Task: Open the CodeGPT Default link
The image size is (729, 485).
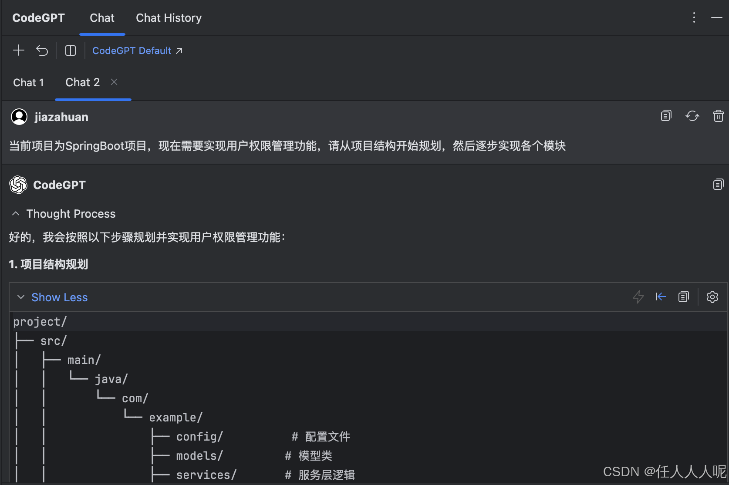Action: [x=138, y=51]
